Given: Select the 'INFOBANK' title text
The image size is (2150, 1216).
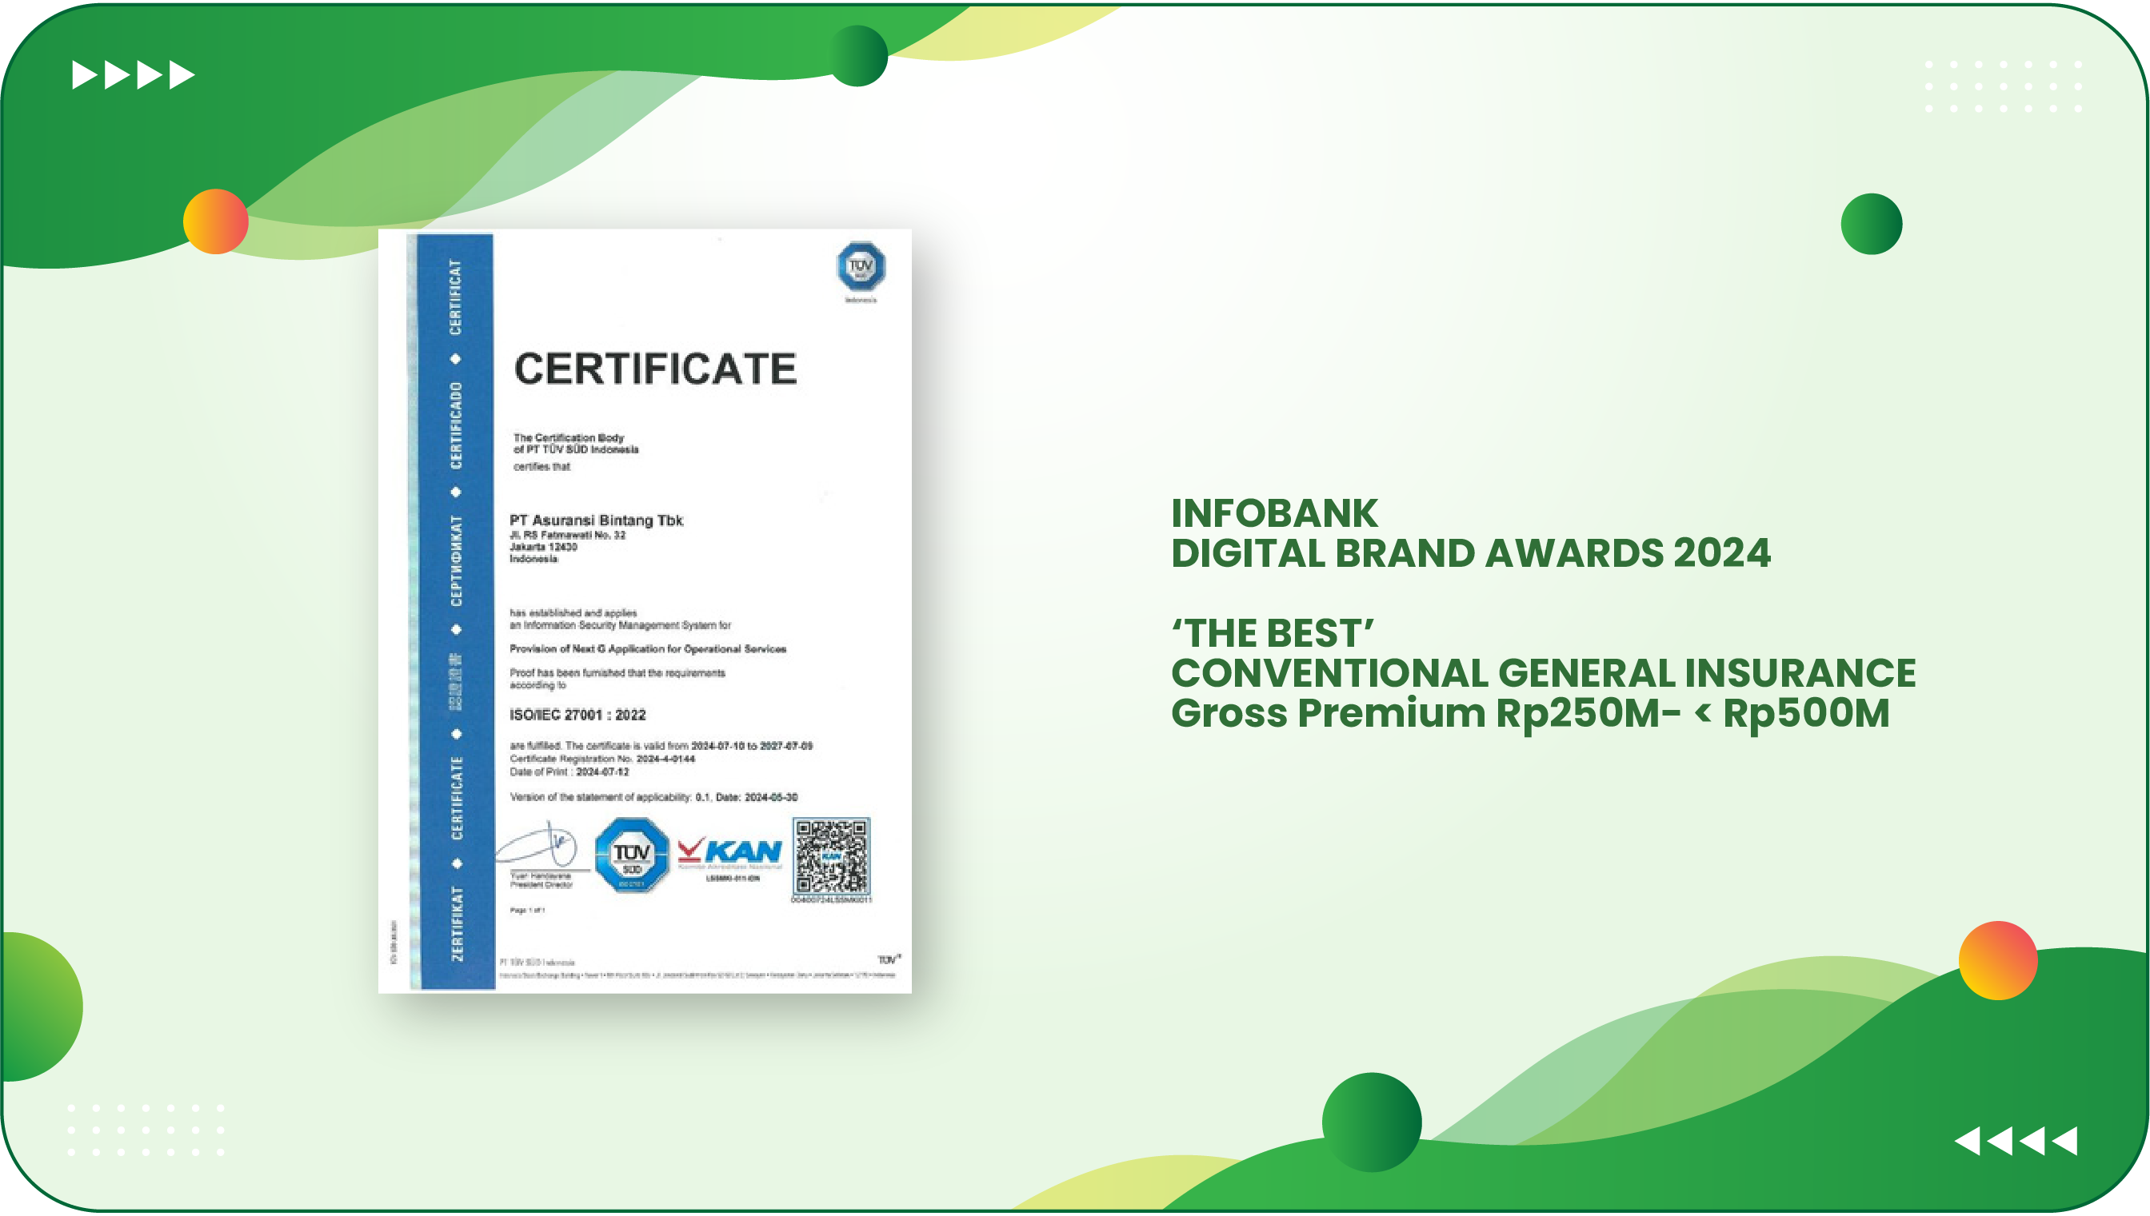Looking at the screenshot, I should [1274, 513].
